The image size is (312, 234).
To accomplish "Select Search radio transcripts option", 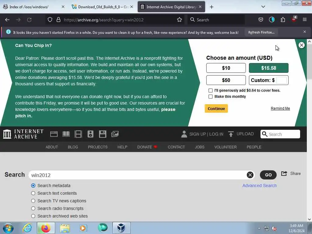I will (x=33, y=208).
